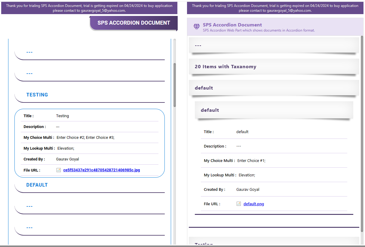This screenshot has height=247, width=365.
Task: Click the diamond icon in SPS Accordion Document header
Action: pos(197,27)
